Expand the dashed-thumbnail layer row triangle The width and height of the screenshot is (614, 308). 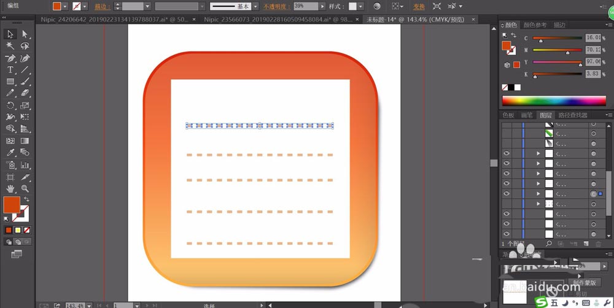538,204
